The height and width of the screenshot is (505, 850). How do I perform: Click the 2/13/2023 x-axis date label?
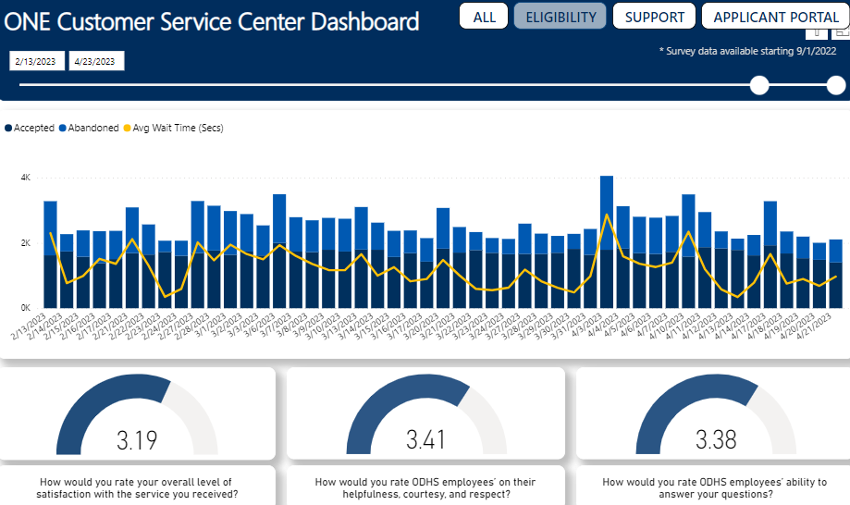(30, 326)
